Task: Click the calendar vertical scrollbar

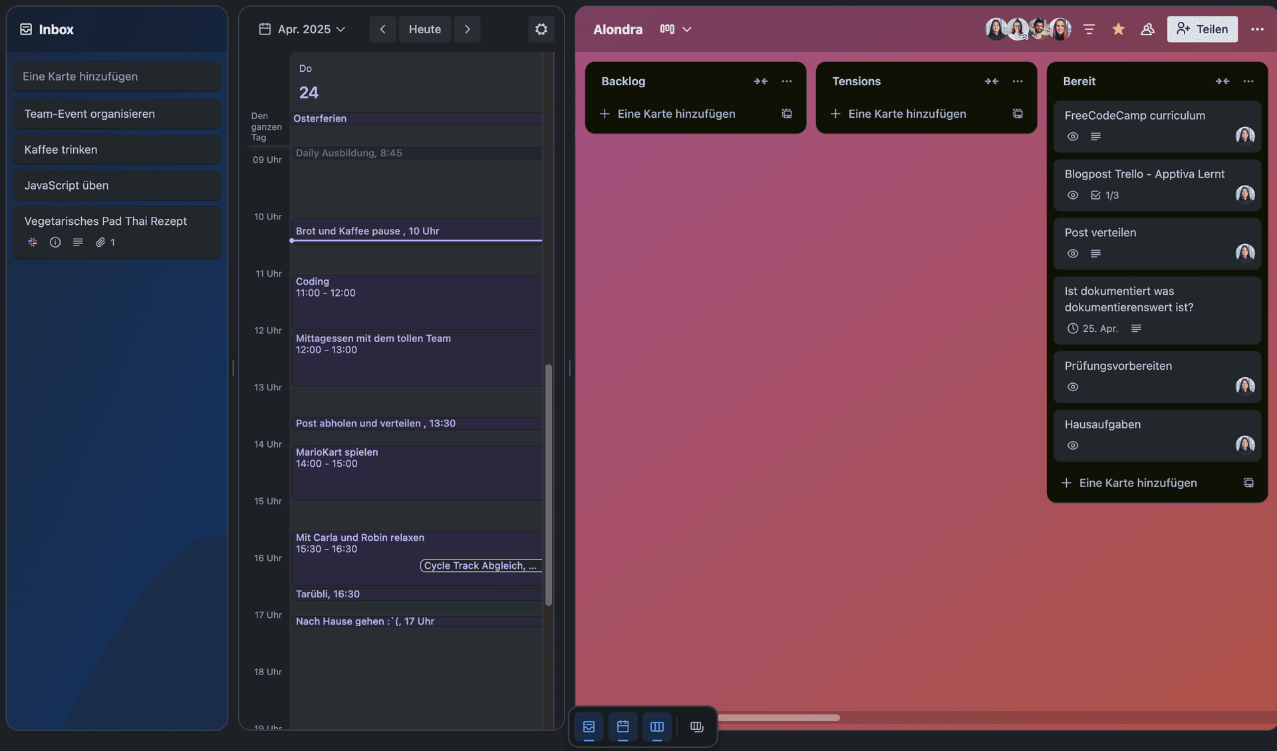Action: (549, 485)
